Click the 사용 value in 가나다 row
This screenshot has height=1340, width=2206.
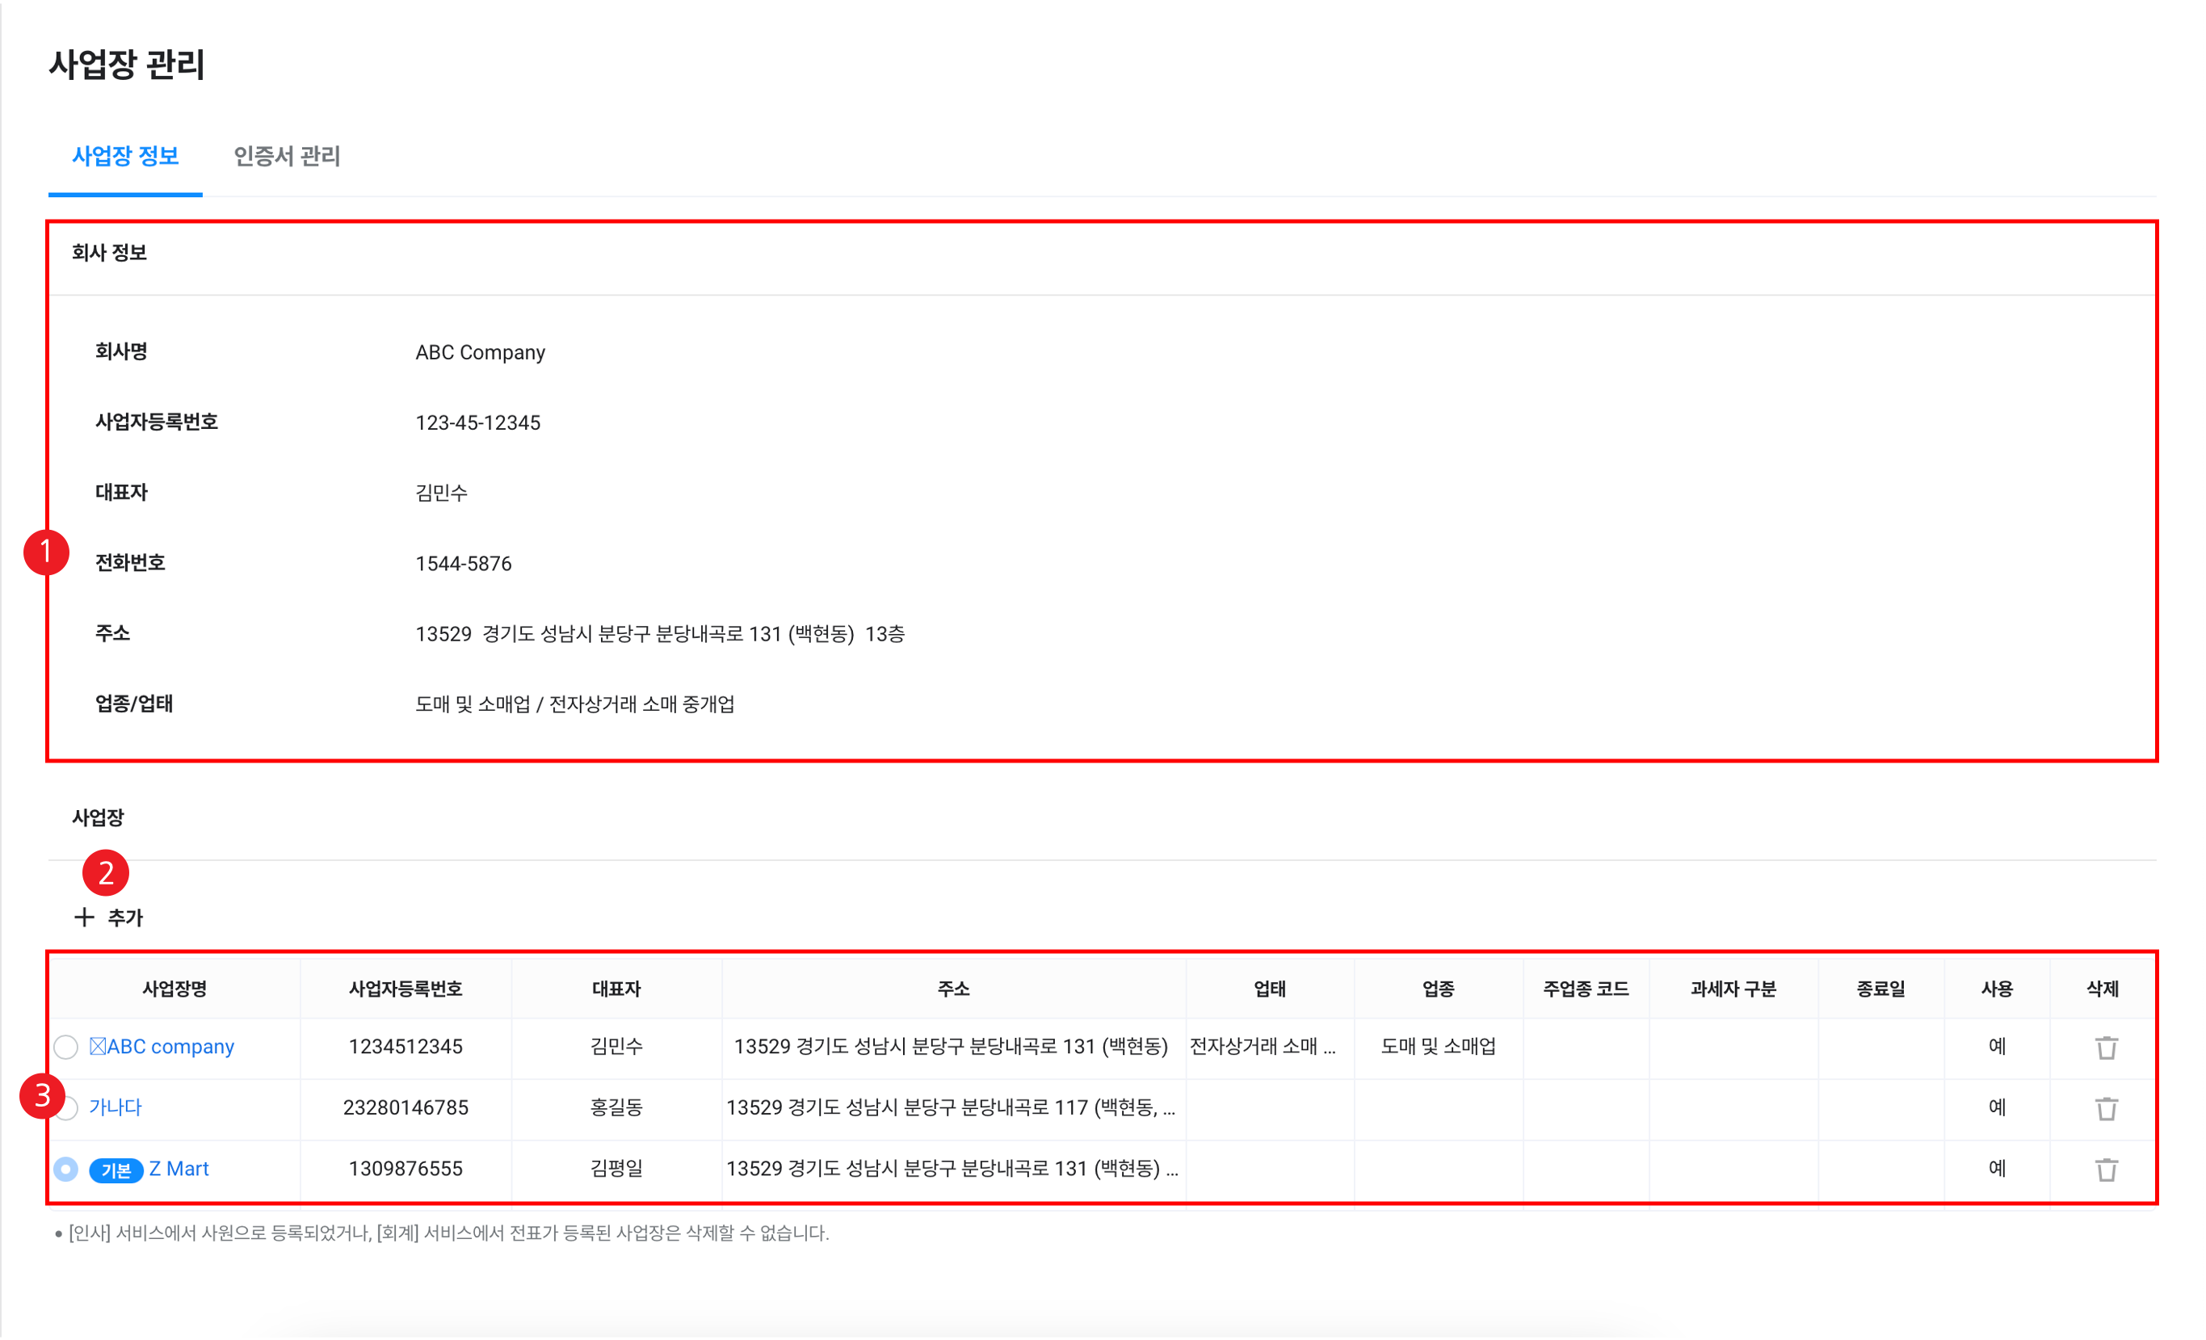pyautogui.click(x=1997, y=1107)
